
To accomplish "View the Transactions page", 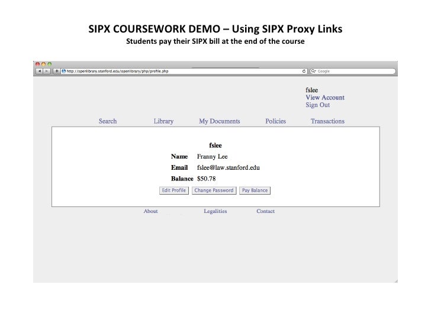I will (327, 121).
